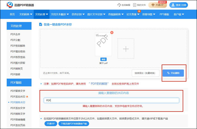The image size is (197, 129).
Task: Click the 3折狂欢 badge on VIP button
Action: pyautogui.click(x=162, y=2)
